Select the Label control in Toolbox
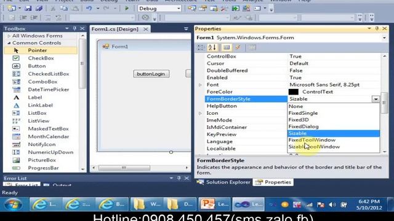The image size is (394, 221). tap(41, 97)
